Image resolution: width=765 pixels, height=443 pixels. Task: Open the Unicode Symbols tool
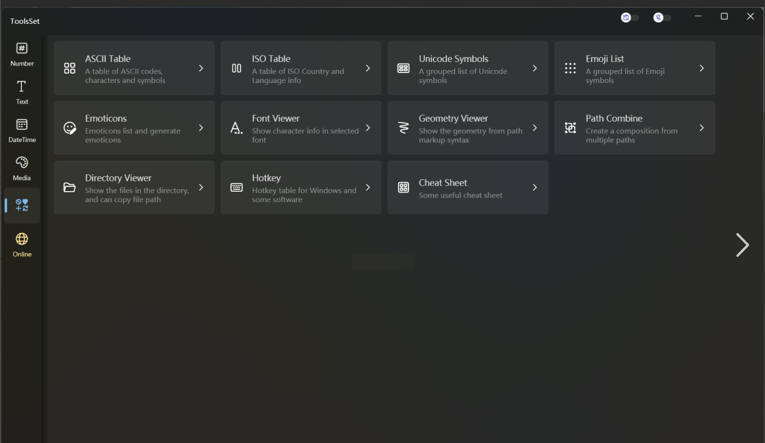point(467,69)
